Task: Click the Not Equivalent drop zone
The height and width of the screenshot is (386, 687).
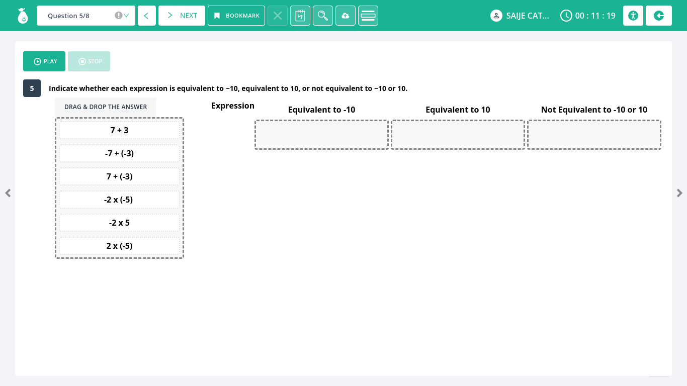Action: [x=594, y=135]
